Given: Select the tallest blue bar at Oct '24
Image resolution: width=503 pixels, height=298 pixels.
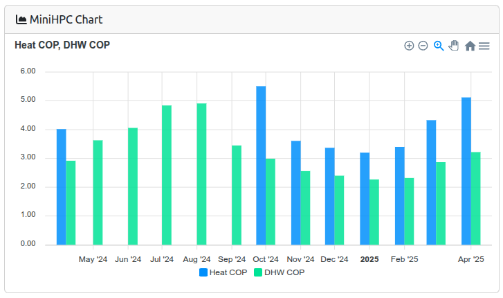Looking at the screenshot, I should [261, 165].
